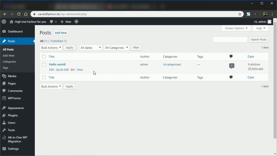This screenshot has width=277, height=156.
Task: Open the comments bubble in the admin bar
Action: [53, 22]
